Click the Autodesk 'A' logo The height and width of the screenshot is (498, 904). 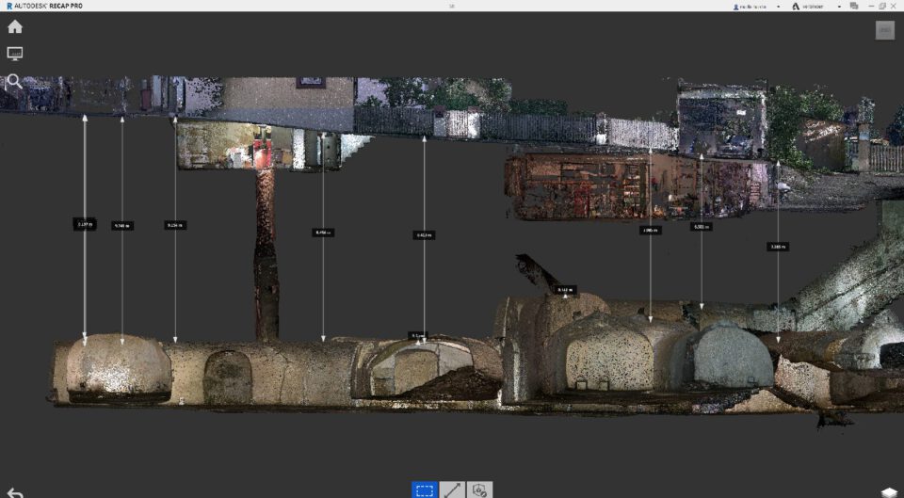click(x=796, y=7)
